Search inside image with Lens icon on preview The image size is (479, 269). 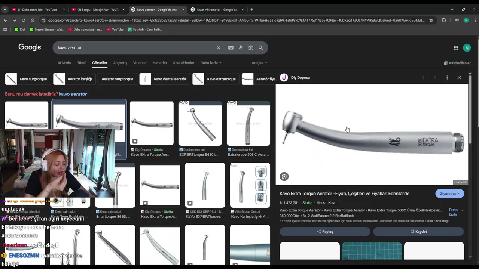click(x=284, y=177)
